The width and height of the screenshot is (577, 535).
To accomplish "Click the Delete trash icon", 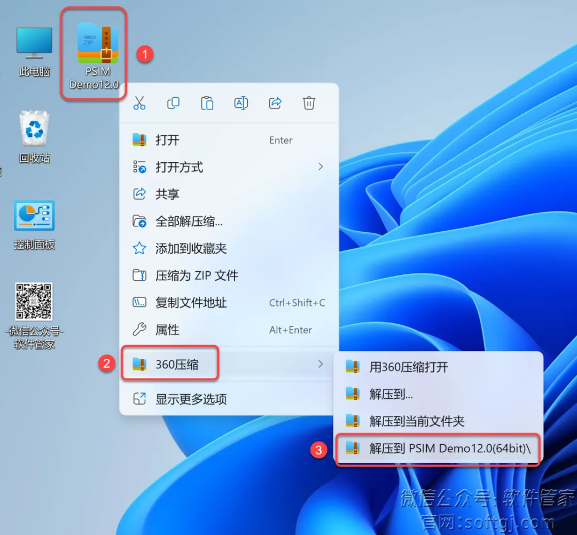I will click(309, 104).
